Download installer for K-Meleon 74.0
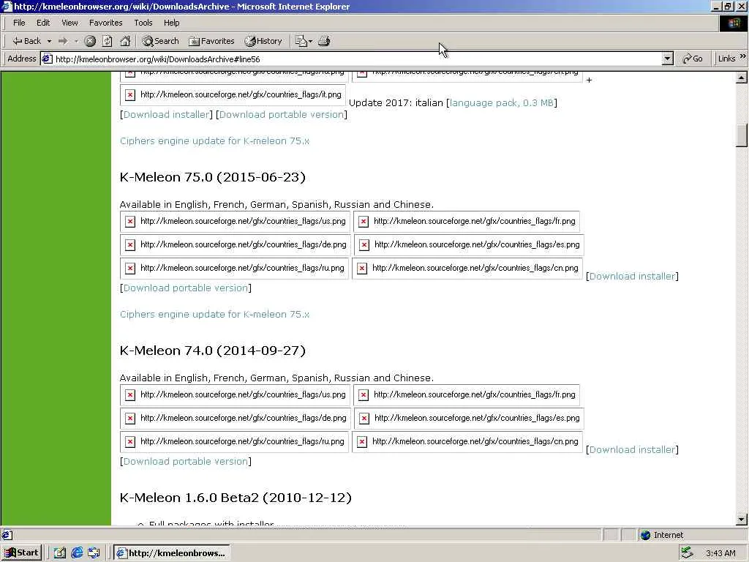 (x=633, y=450)
